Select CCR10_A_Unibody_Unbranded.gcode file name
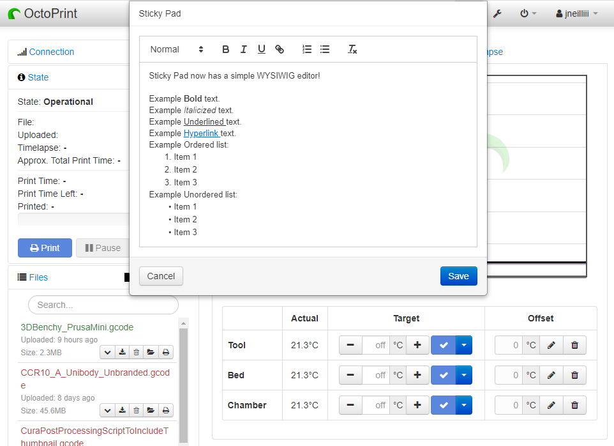Viewport: 614px width, 446px height. [95, 379]
